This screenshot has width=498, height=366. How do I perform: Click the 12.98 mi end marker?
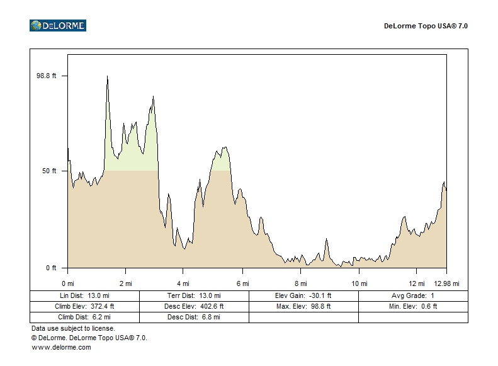tap(446, 283)
